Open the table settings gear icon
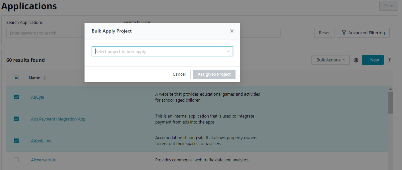Image resolution: width=402 pixels, height=170 pixels. pos(356,60)
